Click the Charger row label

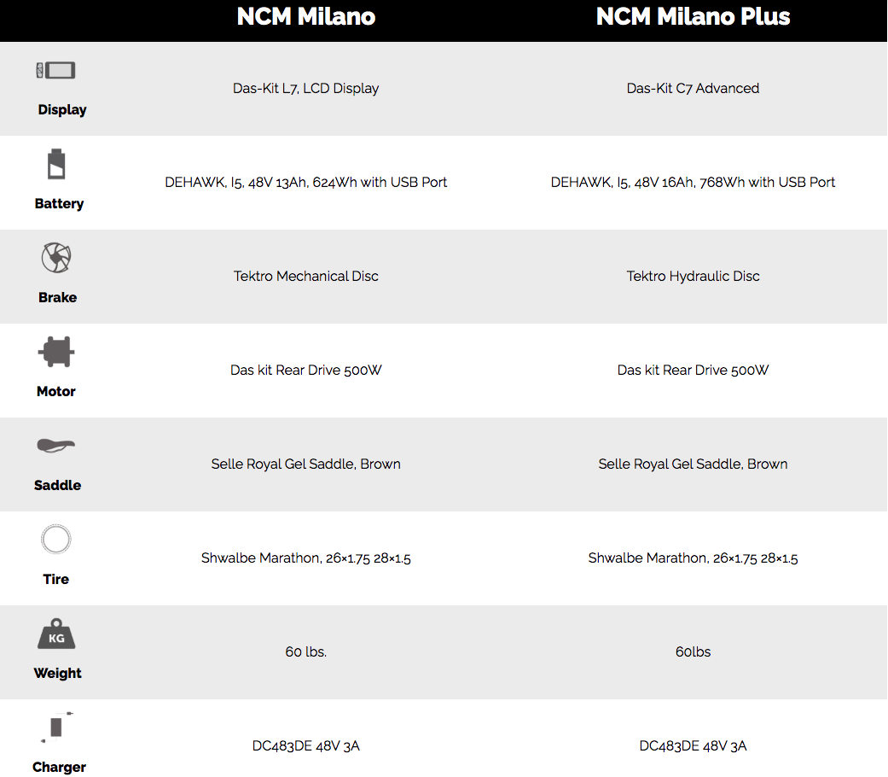pyautogui.click(x=59, y=767)
